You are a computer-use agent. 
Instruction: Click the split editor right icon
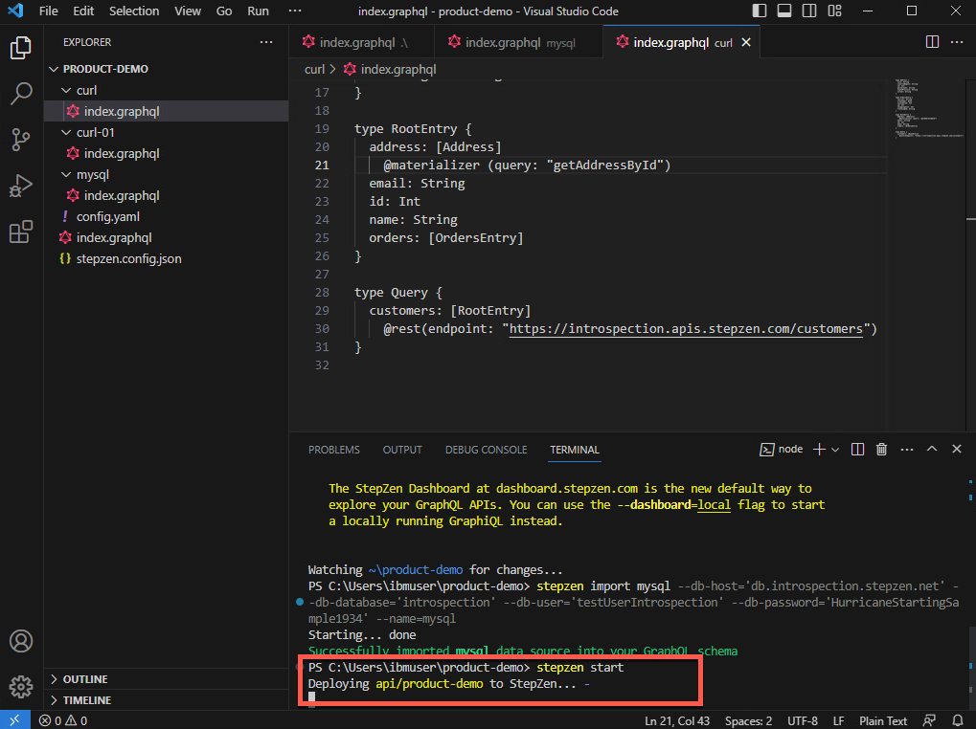932,42
